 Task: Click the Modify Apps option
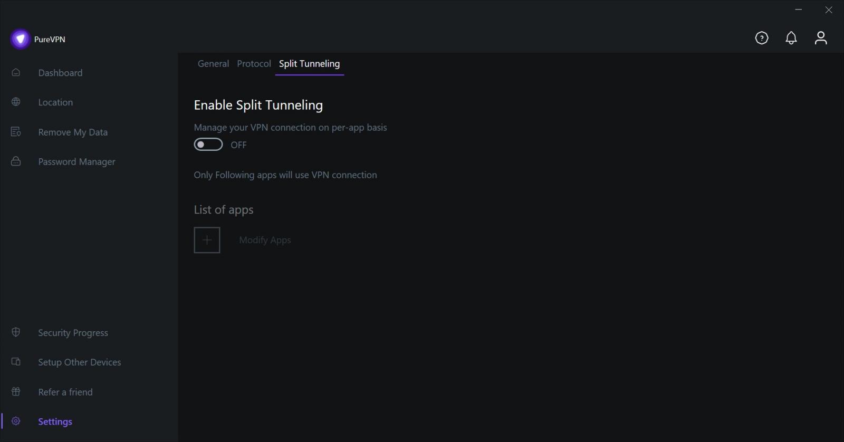point(265,239)
